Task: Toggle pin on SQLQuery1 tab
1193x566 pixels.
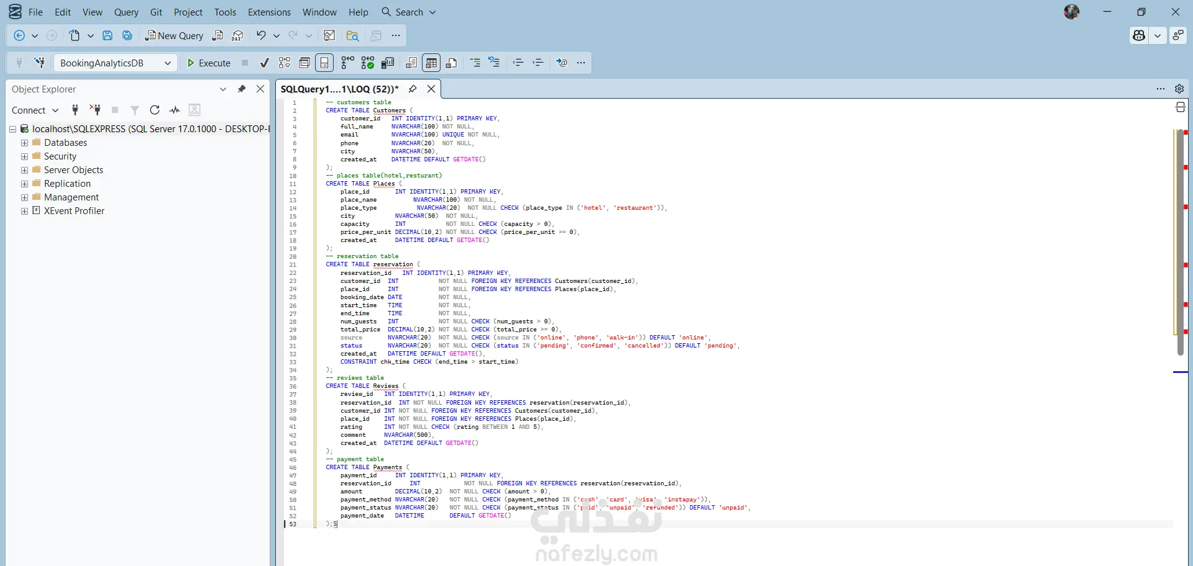Action: pyautogui.click(x=413, y=89)
